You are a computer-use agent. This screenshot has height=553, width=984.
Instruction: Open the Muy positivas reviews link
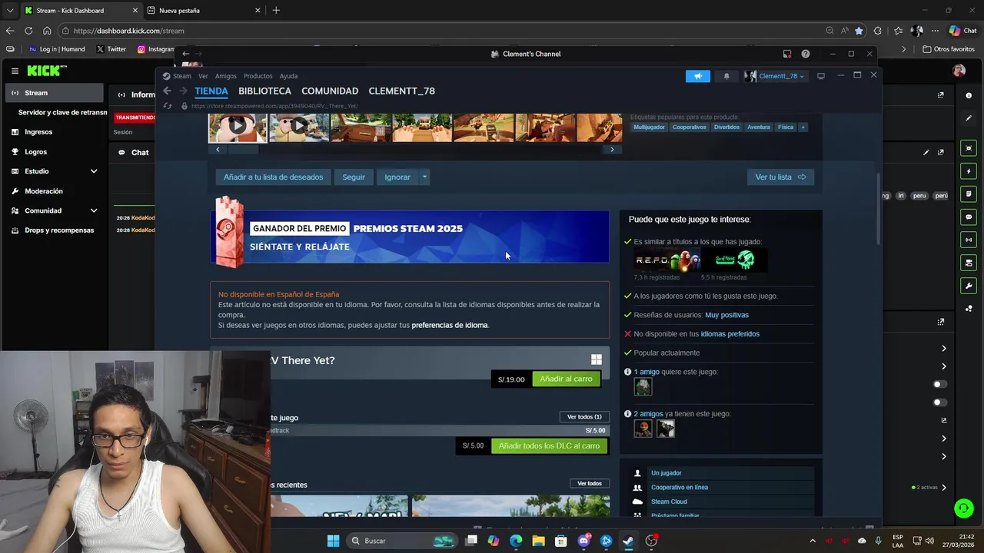click(726, 315)
